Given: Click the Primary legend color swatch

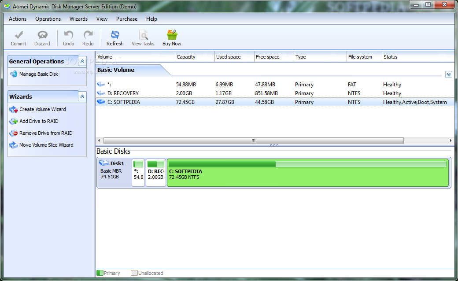Looking at the screenshot, I should 100,273.
